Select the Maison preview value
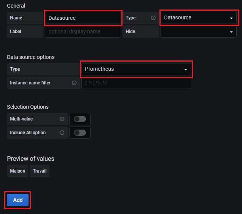Viewport: 242px width, 214px height. 18,171
